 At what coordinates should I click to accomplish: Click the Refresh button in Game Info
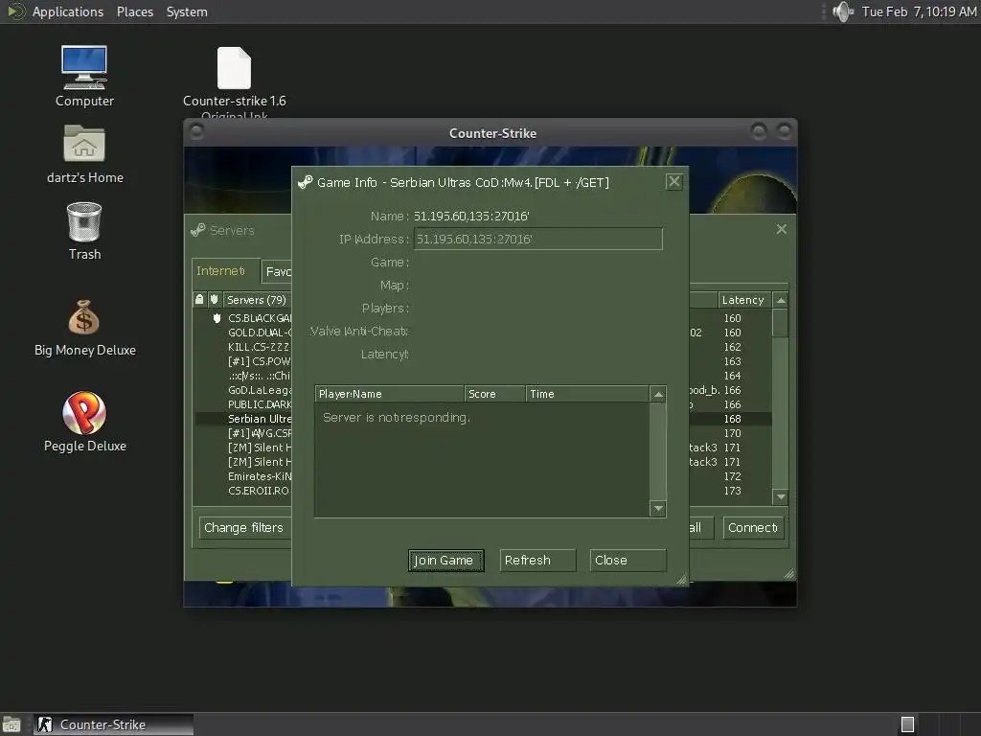coord(537,560)
